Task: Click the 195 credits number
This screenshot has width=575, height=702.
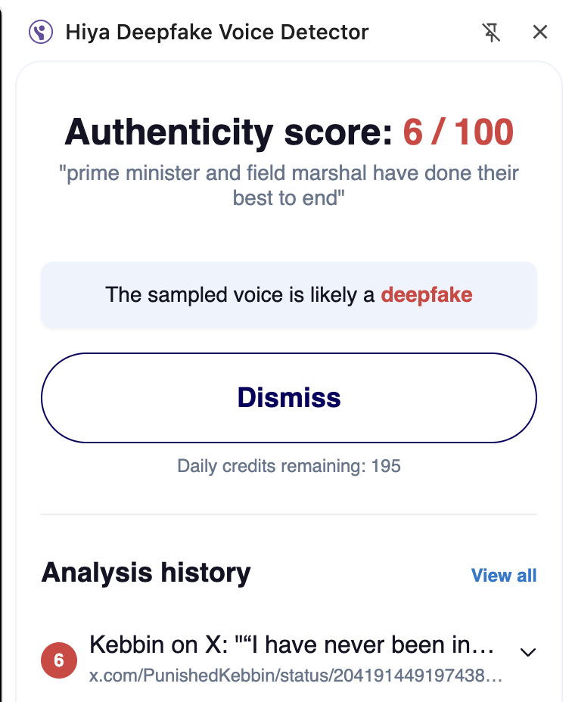Action: coord(386,466)
